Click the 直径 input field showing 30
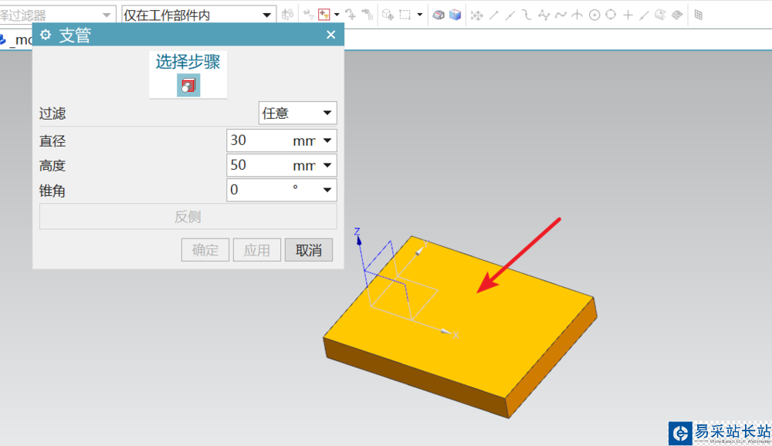This screenshot has width=772, height=446. click(259, 140)
